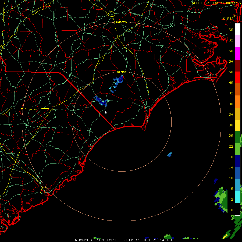Click the "ENHANCED ECHO TOPS" product title
242x242 pixels.
point(94,240)
